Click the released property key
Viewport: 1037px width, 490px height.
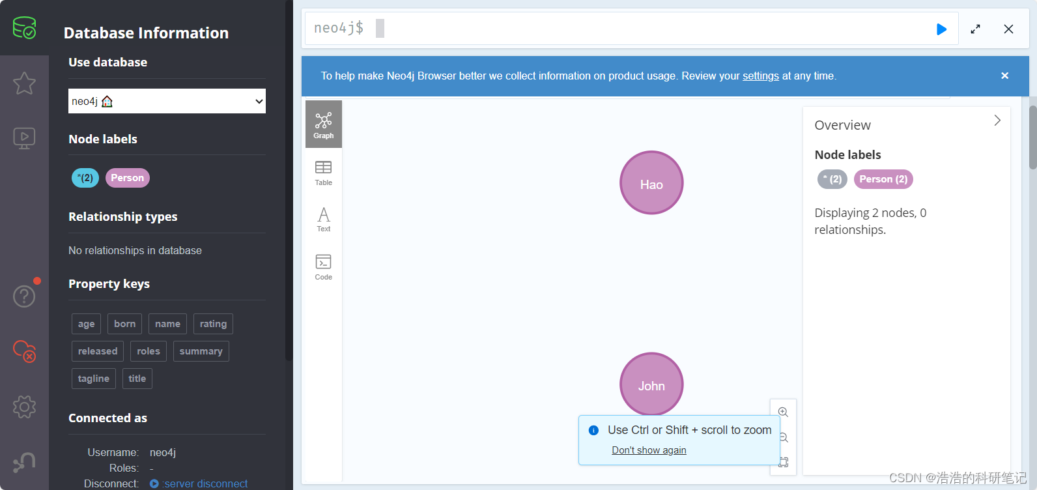pyautogui.click(x=98, y=351)
